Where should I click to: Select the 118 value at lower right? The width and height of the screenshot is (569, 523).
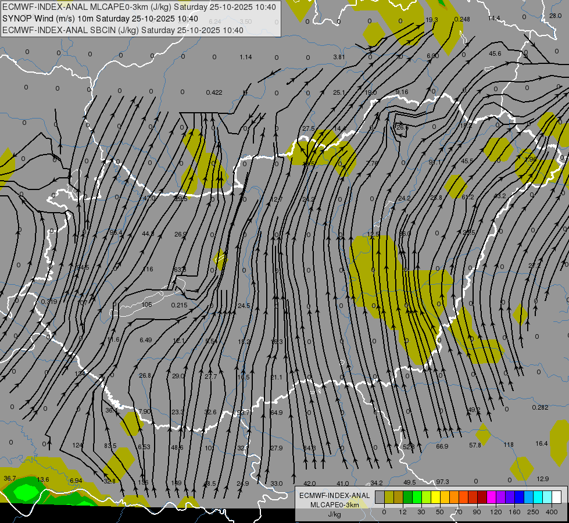click(x=509, y=445)
